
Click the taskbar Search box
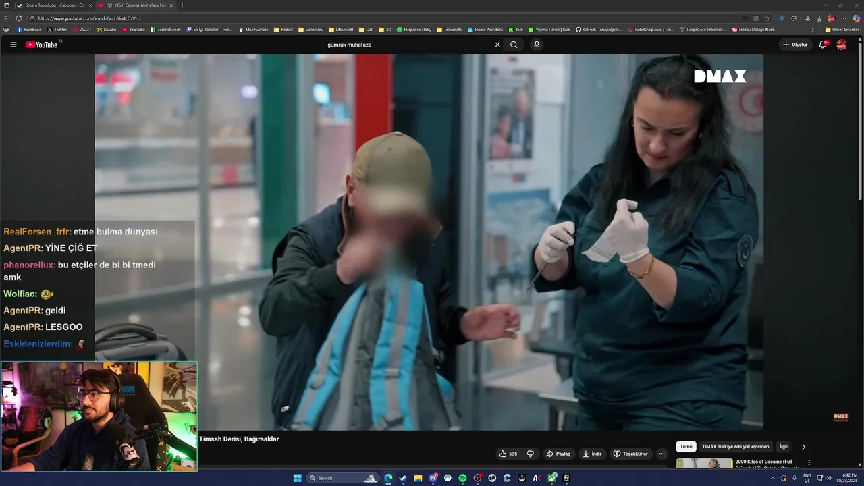(342, 478)
